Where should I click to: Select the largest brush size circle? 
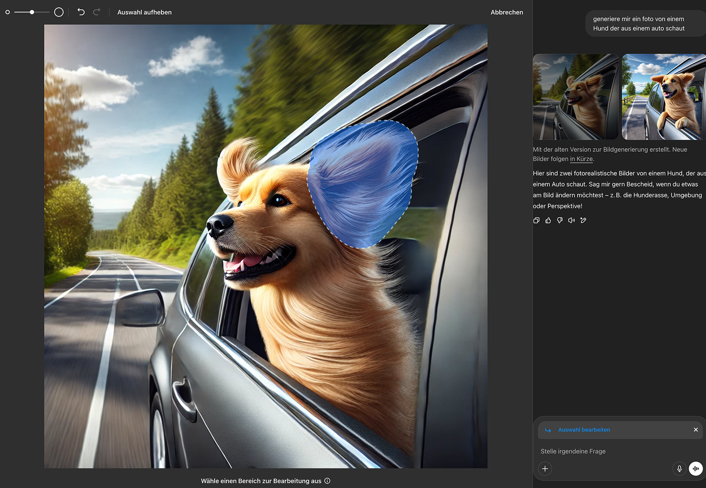59,12
